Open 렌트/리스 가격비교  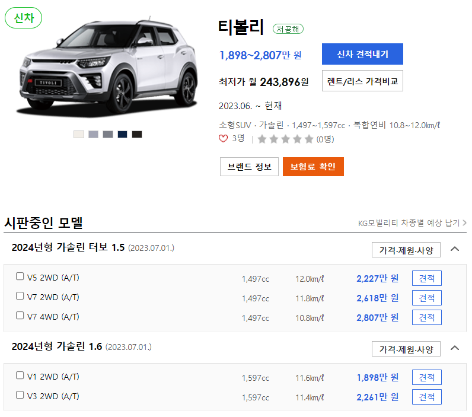[362, 81]
